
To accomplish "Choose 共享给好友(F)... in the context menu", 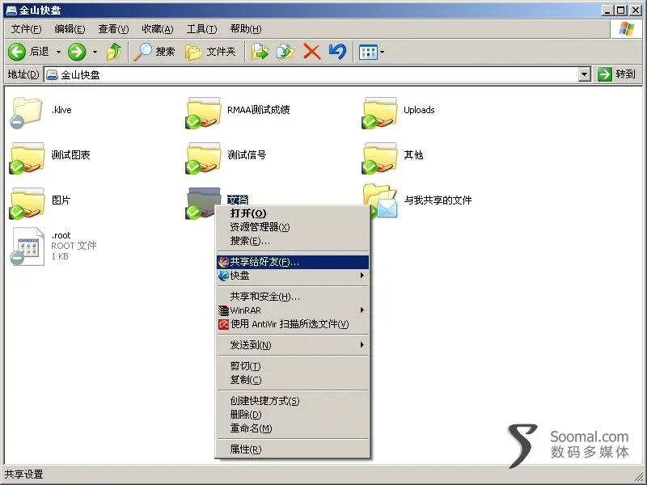I will (x=293, y=262).
